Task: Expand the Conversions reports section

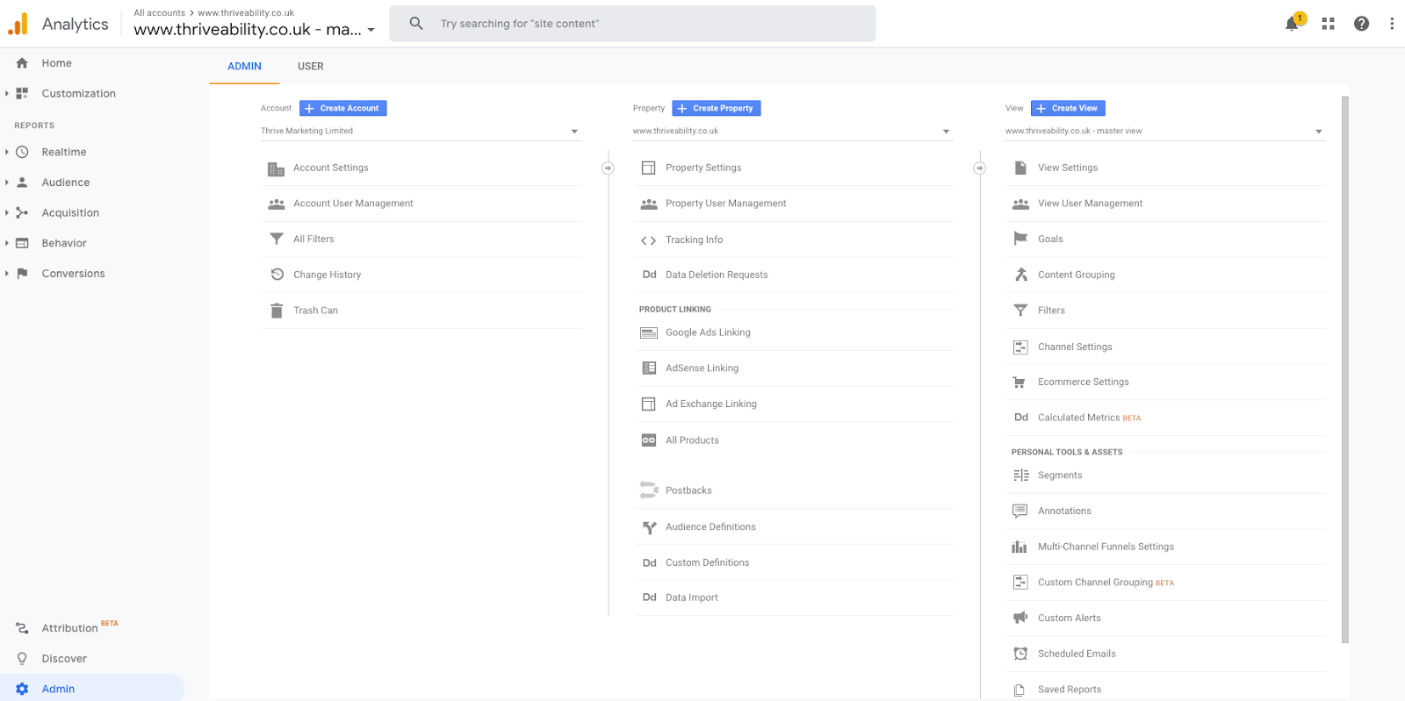Action: (x=6, y=274)
